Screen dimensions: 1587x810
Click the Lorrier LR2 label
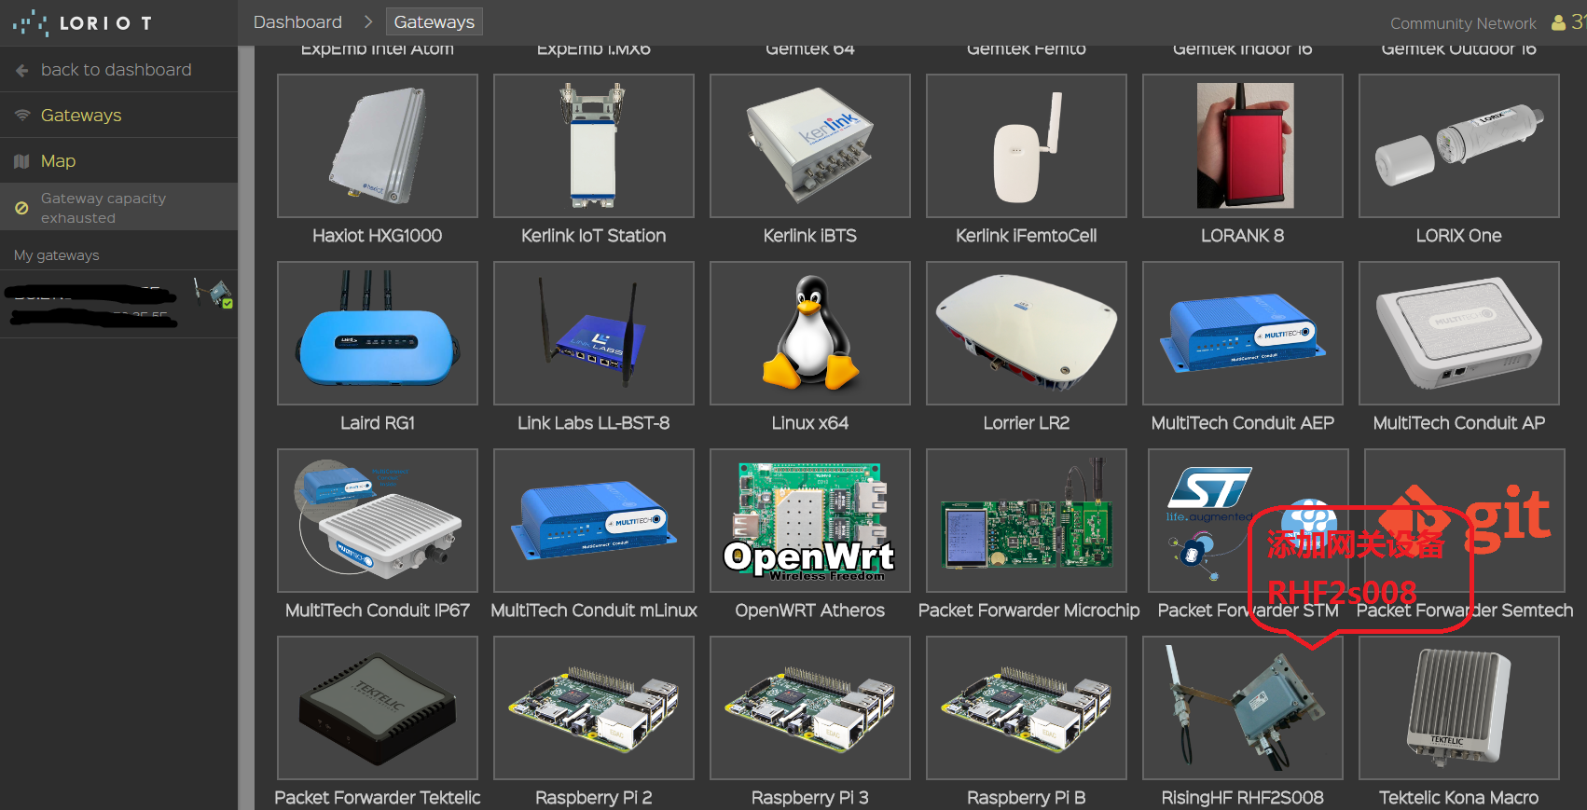click(1027, 423)
